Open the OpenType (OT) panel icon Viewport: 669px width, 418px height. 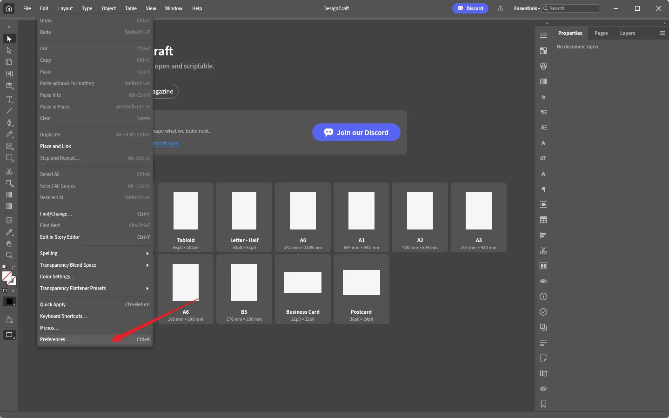tap(543, 158)
